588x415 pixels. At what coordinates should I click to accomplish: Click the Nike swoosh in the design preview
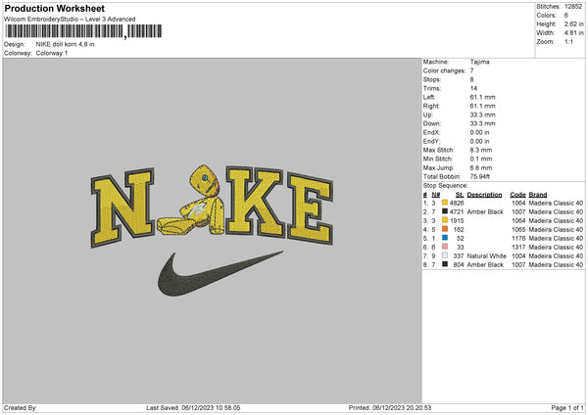[220, 274]
